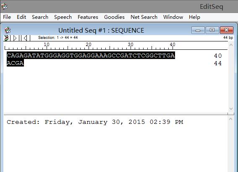Viewport: 238px width, 172px height.
Task: Open the Net Search menu
Action: [144, 17]
